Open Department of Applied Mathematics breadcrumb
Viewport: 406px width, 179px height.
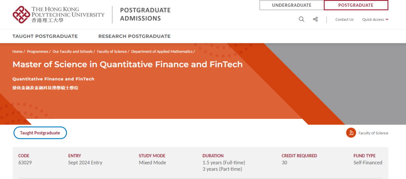tap(162, 52)
